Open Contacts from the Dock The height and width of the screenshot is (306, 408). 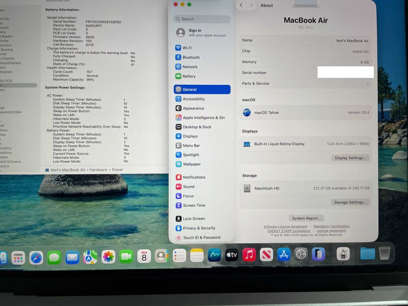tap(162, 256)
